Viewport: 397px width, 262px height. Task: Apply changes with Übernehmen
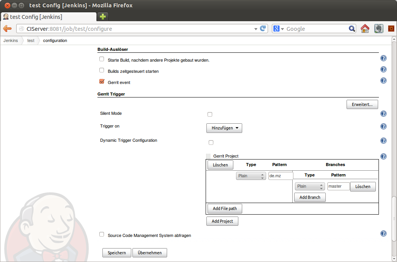(150, 253)
